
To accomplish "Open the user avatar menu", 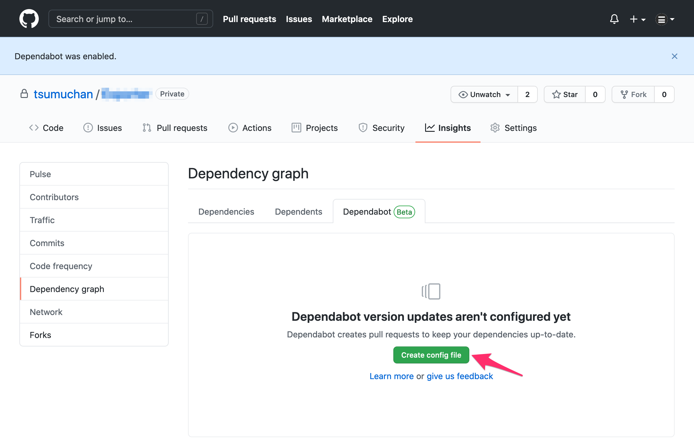I will [x=665, y=19].
